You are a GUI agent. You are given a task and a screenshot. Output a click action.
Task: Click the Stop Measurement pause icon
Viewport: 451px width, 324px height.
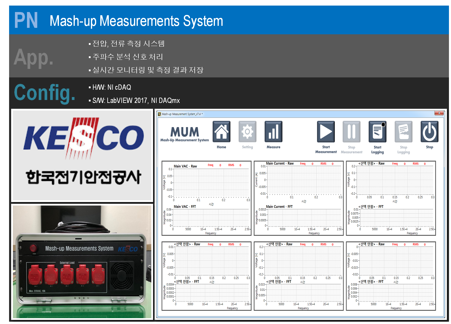[352, 132]
